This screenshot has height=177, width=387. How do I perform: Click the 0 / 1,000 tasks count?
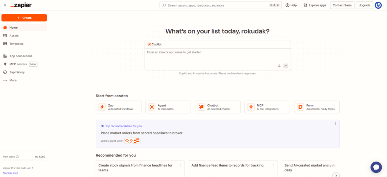[40, 157]
